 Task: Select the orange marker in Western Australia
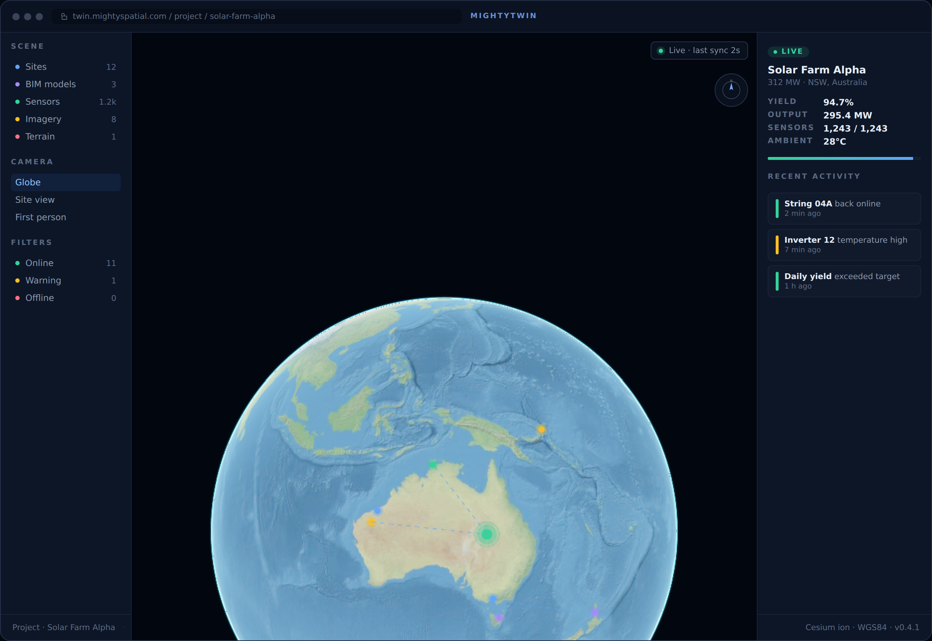tap(371, 522)
